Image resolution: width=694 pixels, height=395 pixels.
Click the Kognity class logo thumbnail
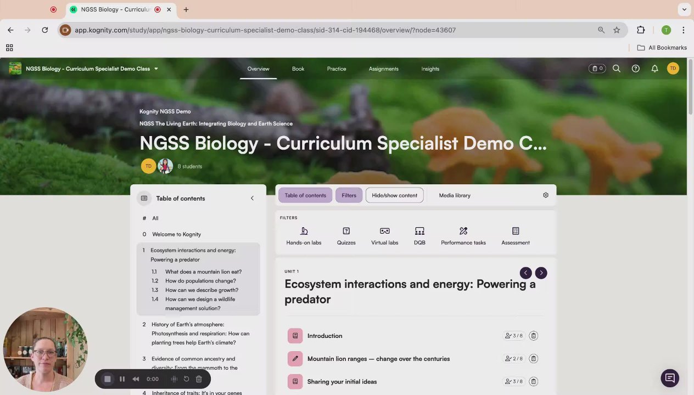15,69
